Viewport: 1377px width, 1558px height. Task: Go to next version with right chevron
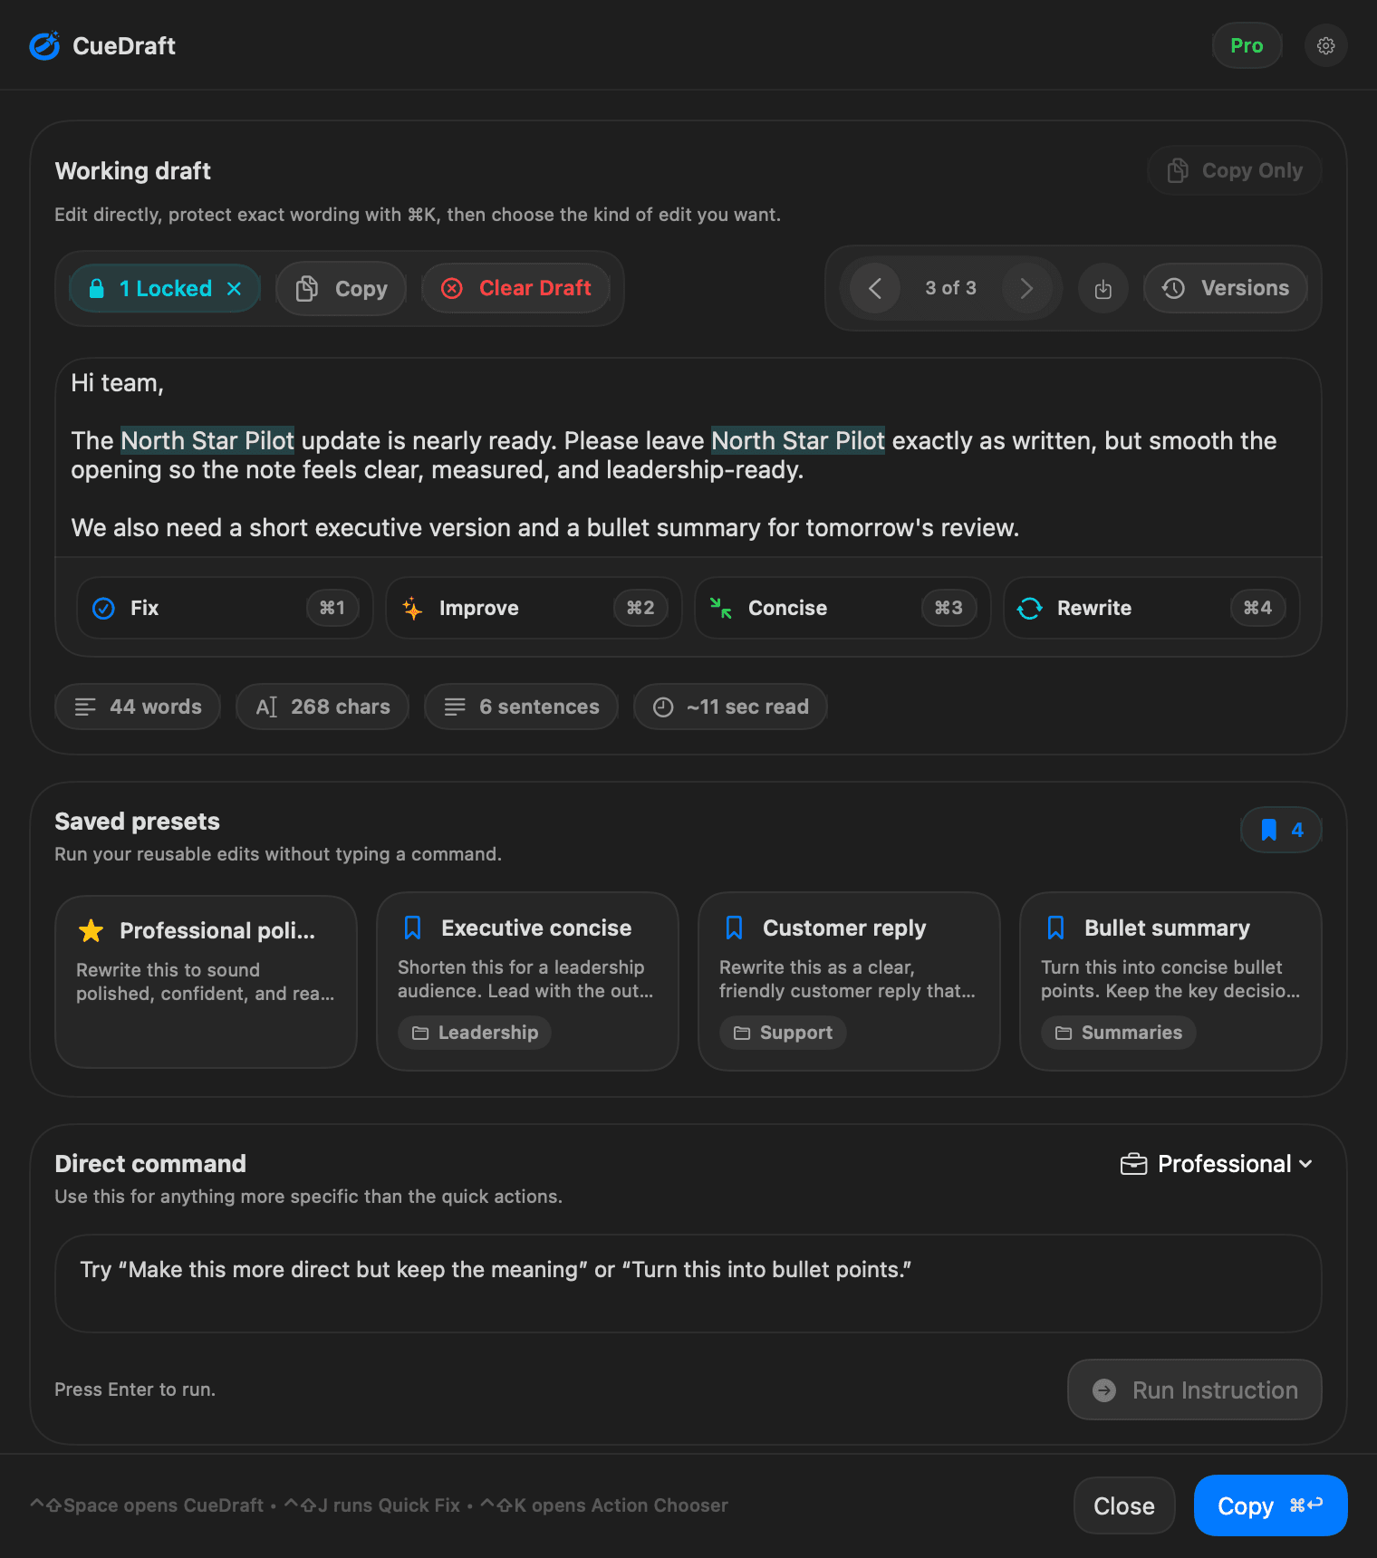(x=1027, y=288)
